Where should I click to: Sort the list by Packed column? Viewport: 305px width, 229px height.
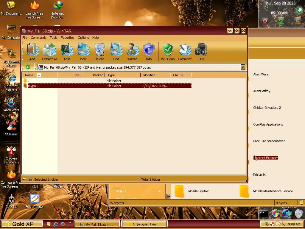pyautogui.click(x=93, y=75)
